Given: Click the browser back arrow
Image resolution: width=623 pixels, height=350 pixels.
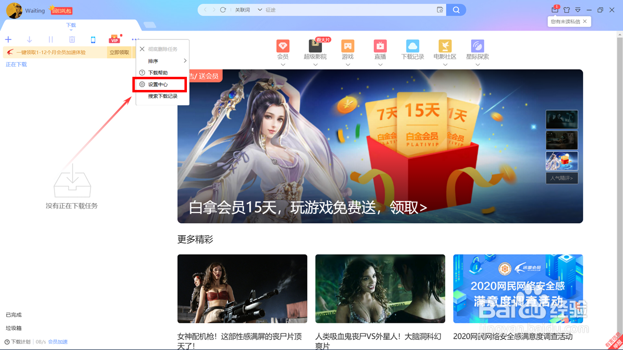Looking at the screenshot, I should click(x=205, y=10).
